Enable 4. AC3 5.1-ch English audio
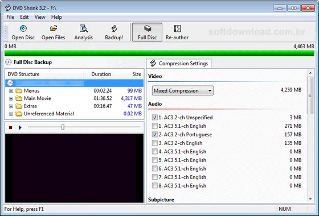 coord(154,151)
